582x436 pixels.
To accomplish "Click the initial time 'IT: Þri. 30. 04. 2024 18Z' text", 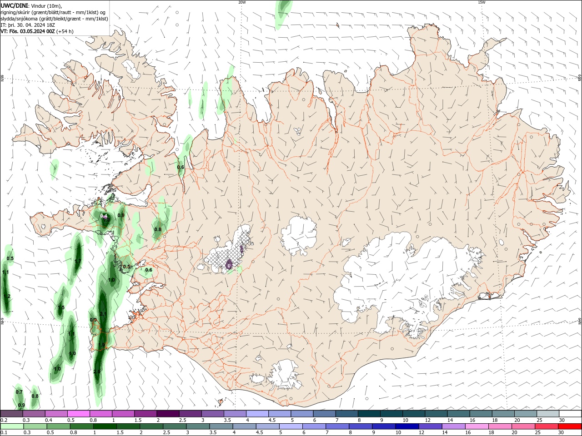I will click(x=28, y=25).
